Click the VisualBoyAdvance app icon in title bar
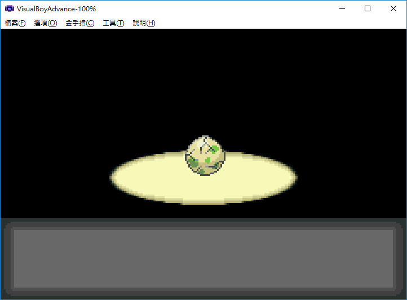 pos(10,8)
